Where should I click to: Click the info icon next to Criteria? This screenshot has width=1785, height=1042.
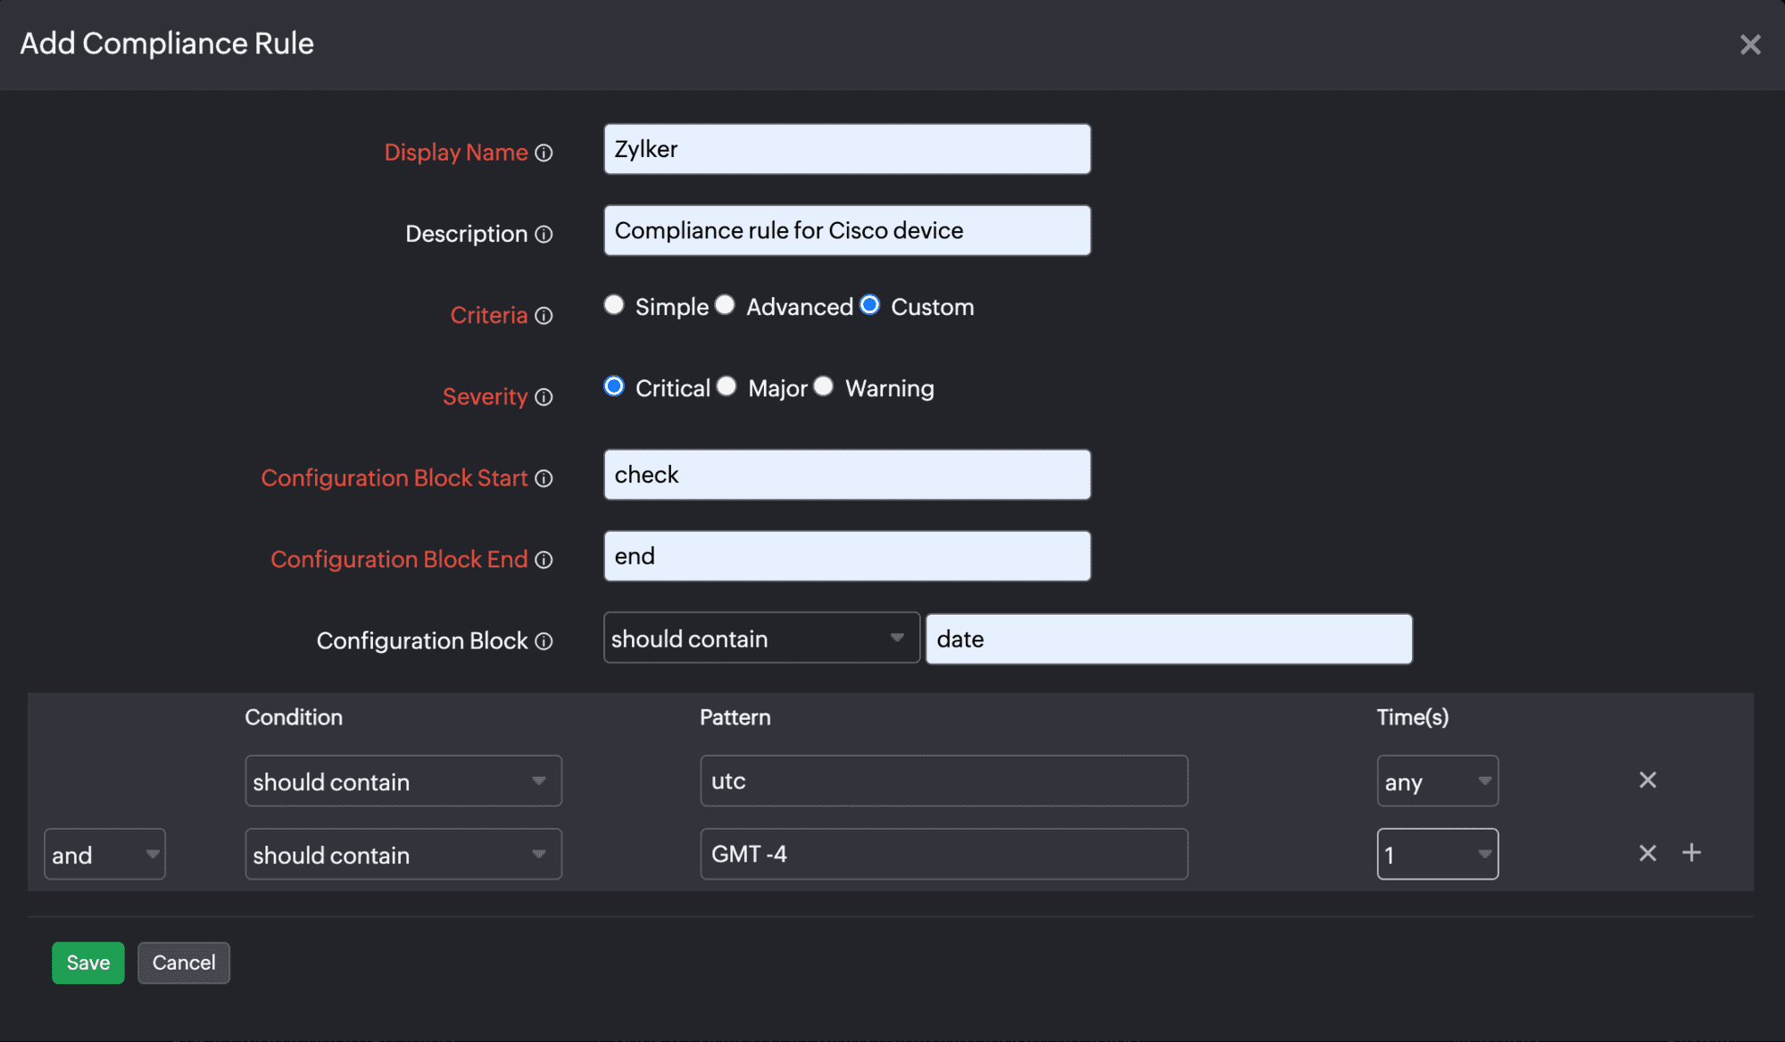544,316
